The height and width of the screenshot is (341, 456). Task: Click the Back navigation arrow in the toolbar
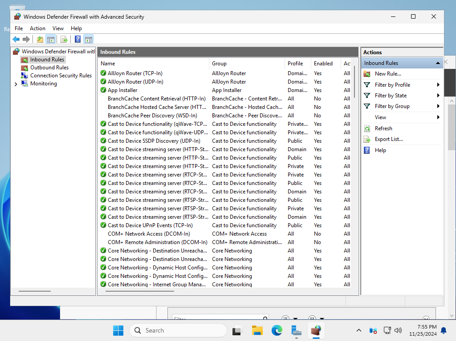pos(16,39)
